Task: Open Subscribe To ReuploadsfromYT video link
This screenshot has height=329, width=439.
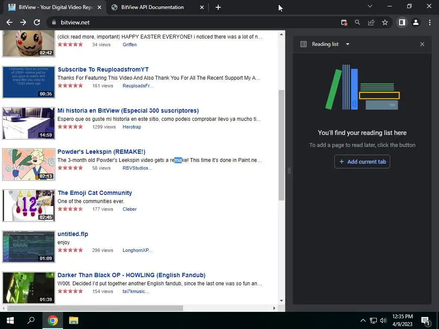Action: pyautogui.click(x=103, y=69)
